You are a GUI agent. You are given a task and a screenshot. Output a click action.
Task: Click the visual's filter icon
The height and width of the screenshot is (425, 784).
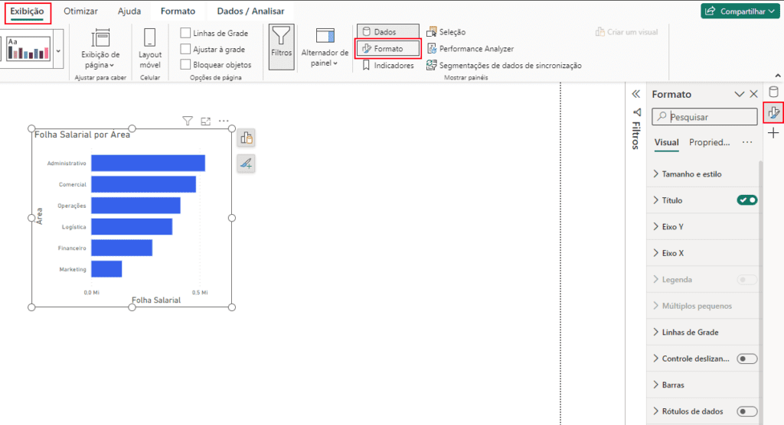[188, 121]
